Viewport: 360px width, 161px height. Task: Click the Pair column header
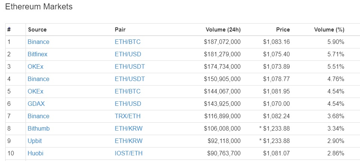coord(120,30)
